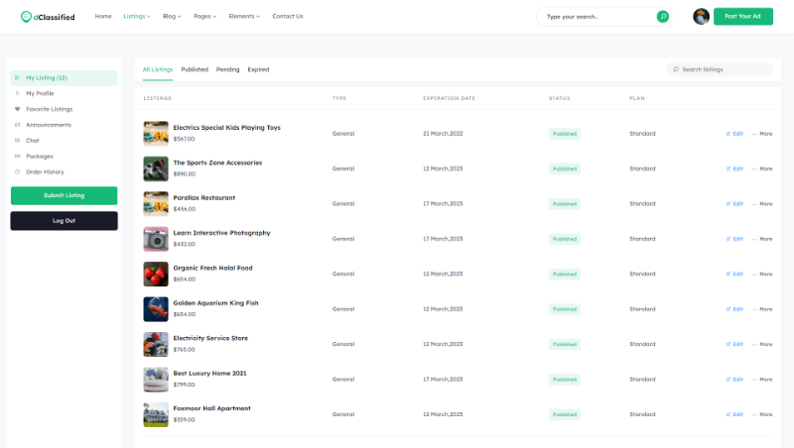Expand the Elements nav dropdown
The image size is (794, 448).
click(x=244, y=16)
